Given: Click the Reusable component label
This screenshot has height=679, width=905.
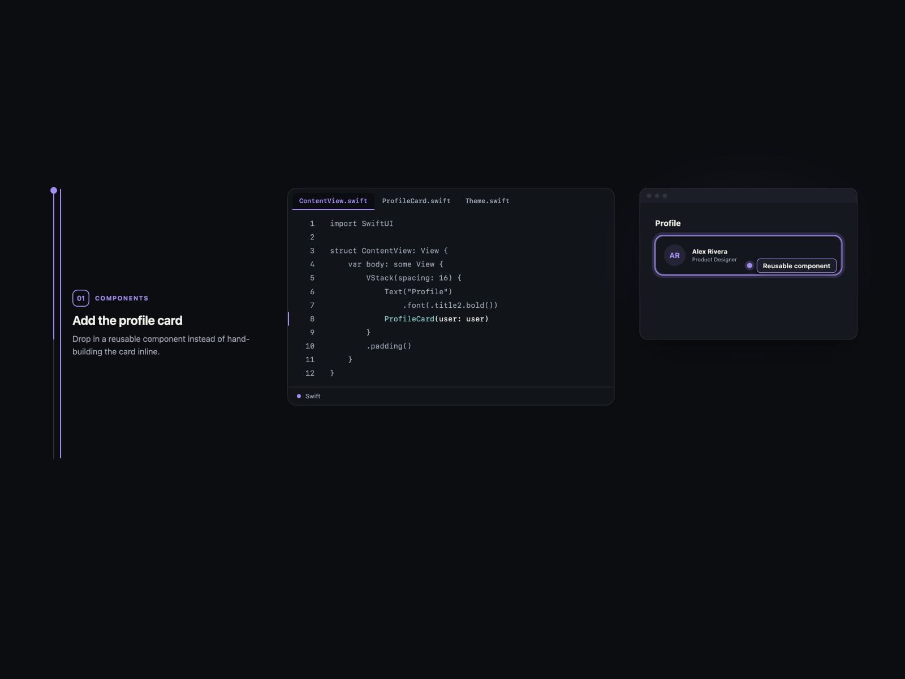Looking at the screenshot, I should pos(796,266).
